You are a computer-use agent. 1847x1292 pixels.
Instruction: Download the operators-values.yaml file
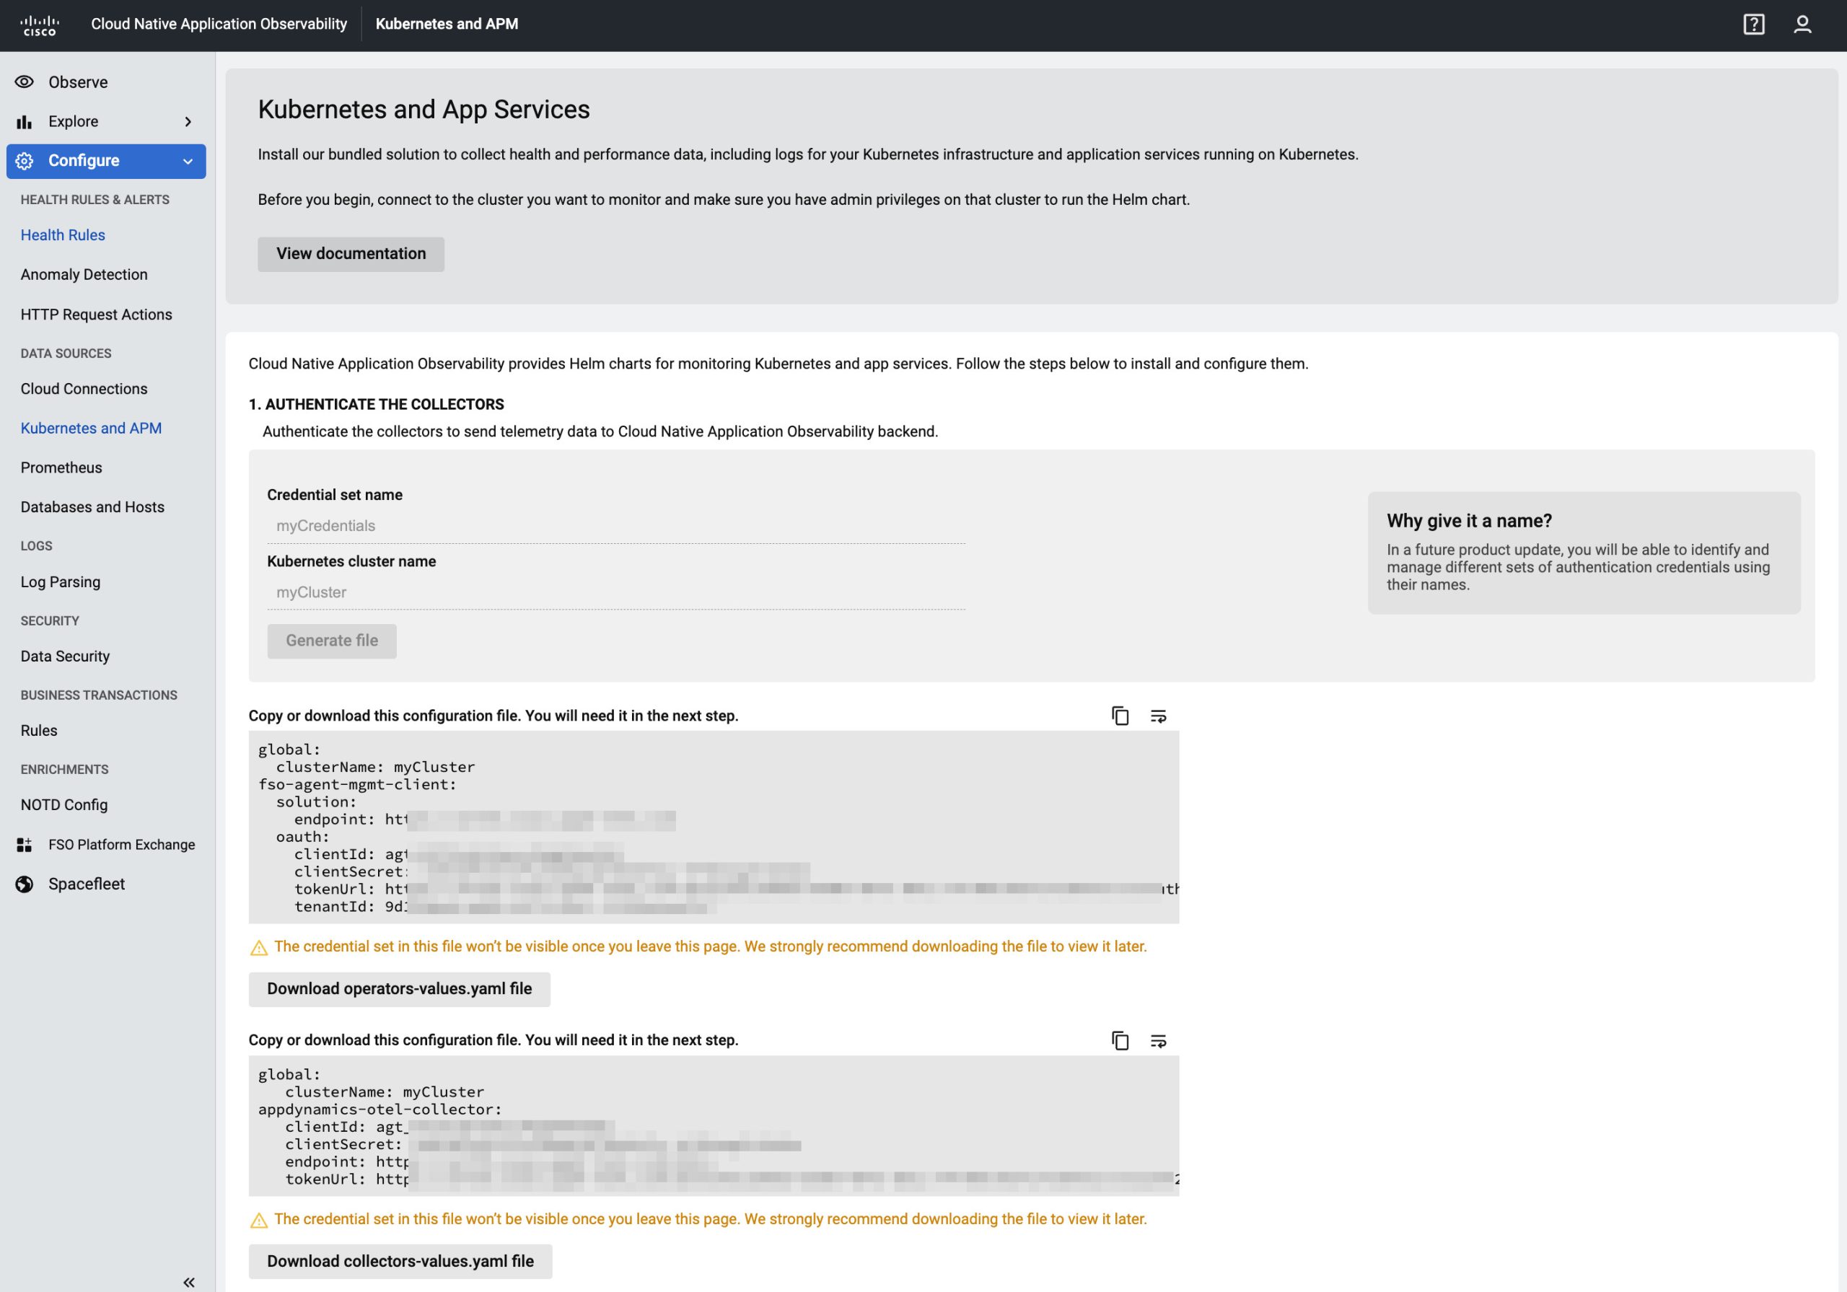pos(400,989)
